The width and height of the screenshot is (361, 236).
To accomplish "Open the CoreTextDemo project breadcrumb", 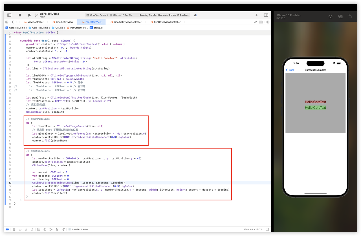I will (x=15, y=28).
